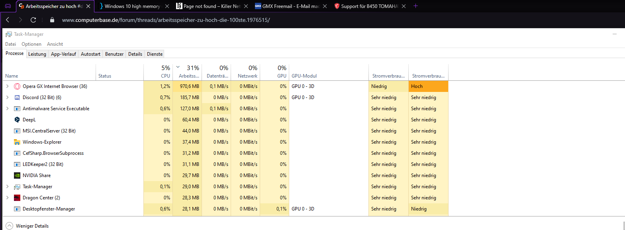Viewport: 625px width, 230px height.
Task: Switch to the Benutzer tab
Action: tap(114, 54)
